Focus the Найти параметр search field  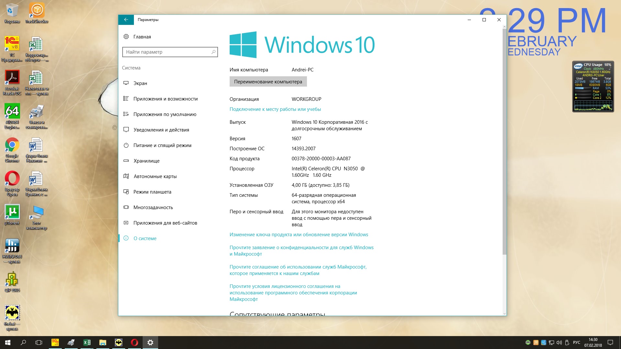click(170, 52)
